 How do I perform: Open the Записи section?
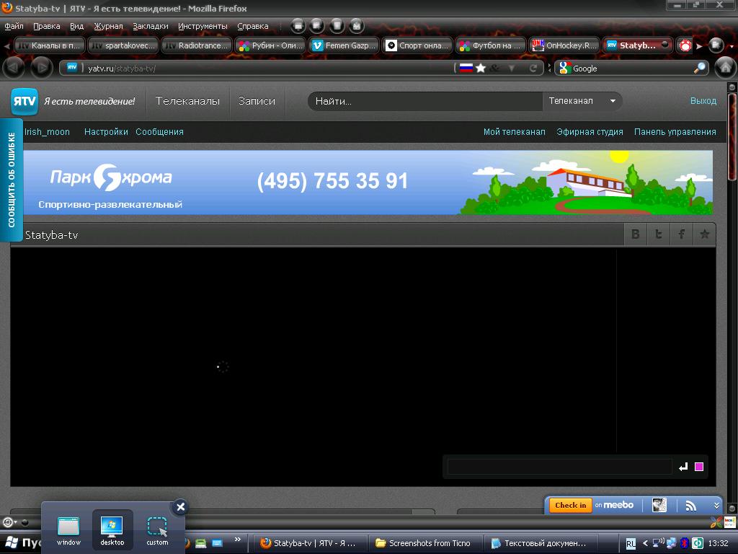[x=257, y=101]
